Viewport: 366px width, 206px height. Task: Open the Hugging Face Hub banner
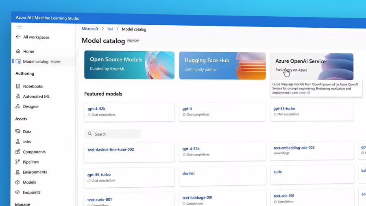pos(222,66)
